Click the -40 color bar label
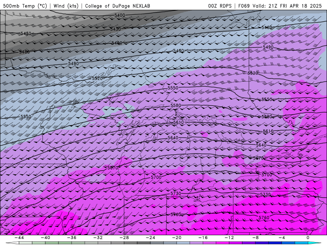The height and width of the screenshot is (245, 327). click(45, 238)
